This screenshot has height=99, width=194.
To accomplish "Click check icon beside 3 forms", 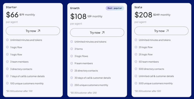I will tap(72, 49).
